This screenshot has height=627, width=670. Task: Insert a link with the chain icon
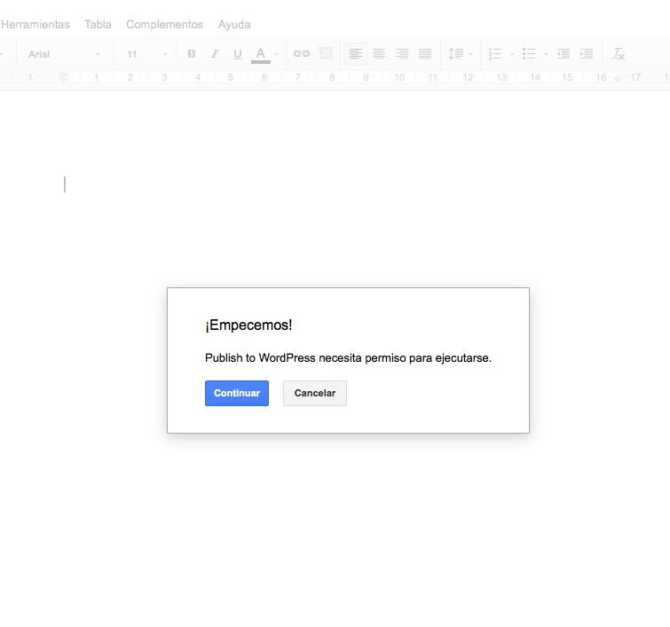[301, 54]
